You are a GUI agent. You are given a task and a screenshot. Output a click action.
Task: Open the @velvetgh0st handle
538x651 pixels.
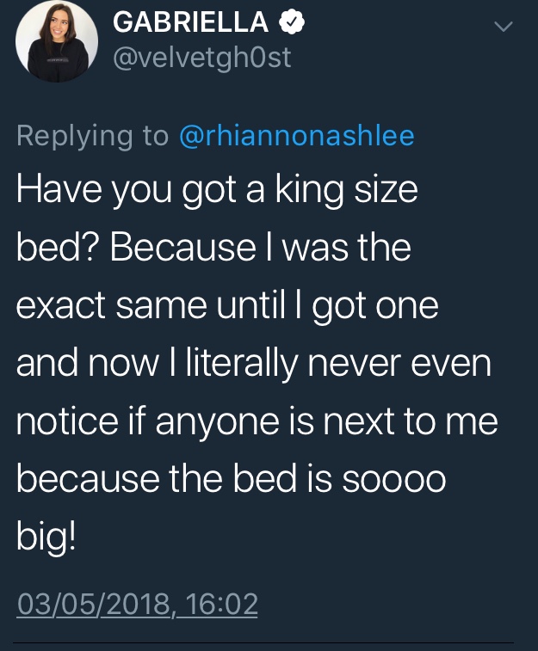(202, 58)
